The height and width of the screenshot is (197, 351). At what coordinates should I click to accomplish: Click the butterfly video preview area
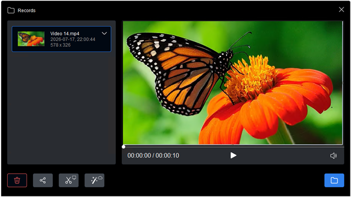(x=233, y=83)
